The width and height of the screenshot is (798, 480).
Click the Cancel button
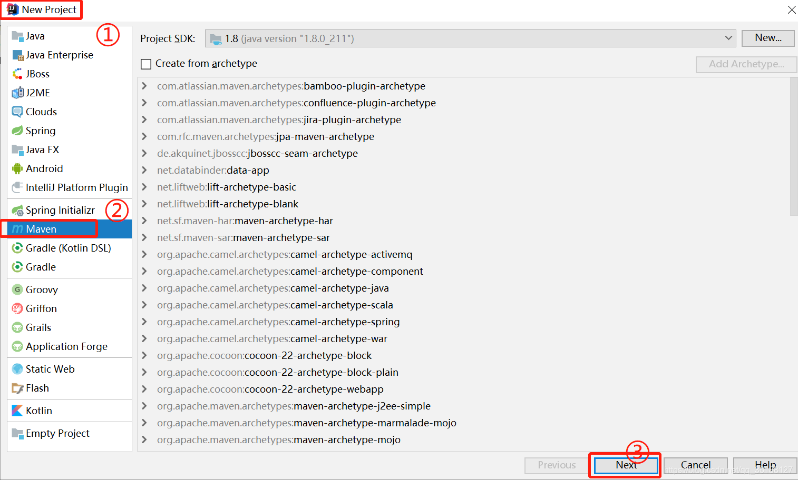(x=696, y=465)
